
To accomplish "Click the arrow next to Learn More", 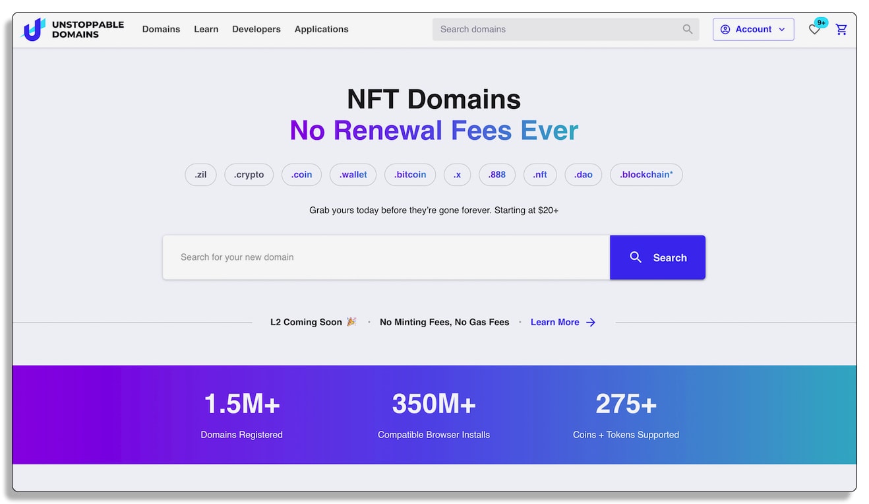I will coord(591,322).
